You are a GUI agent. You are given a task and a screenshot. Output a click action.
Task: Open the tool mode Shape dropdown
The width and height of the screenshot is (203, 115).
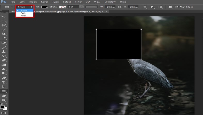point(25,7)
